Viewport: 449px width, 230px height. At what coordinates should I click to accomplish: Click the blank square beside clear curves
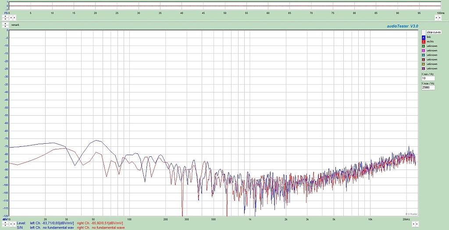pos(424,32)
